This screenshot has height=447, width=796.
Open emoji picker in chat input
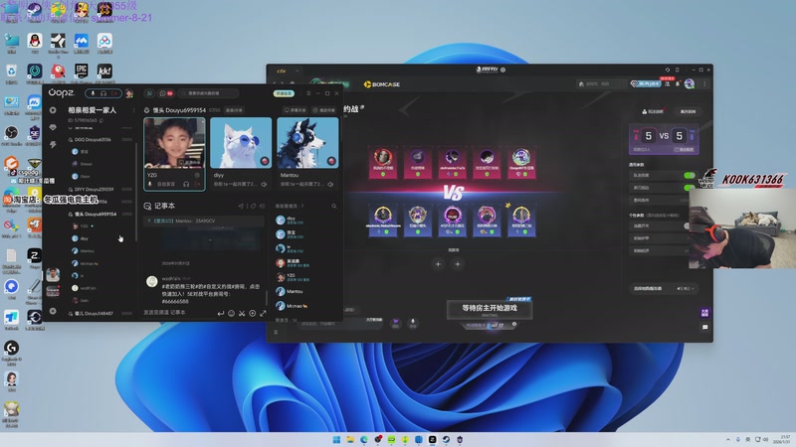point(232,313)
